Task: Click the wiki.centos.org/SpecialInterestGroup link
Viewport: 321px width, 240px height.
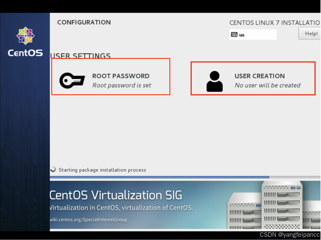Action: 88,220
